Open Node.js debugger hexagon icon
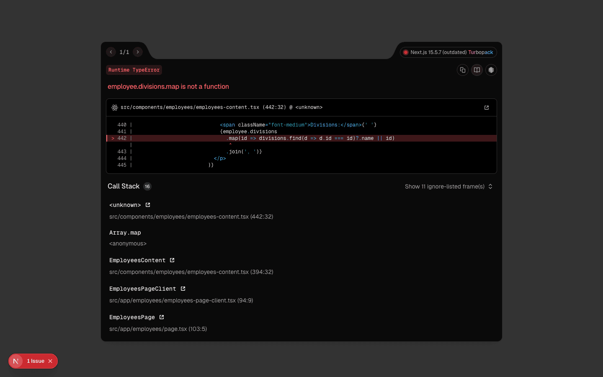This screenshot has width=603, height=377. click(491, 70)
